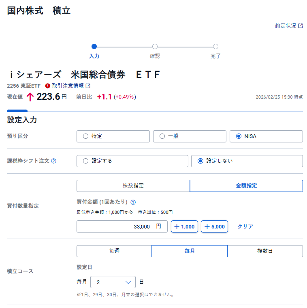Click the note ※1日、29日、30日、月末の選択はできません。

pyautogui.click(x=126, y=295)
